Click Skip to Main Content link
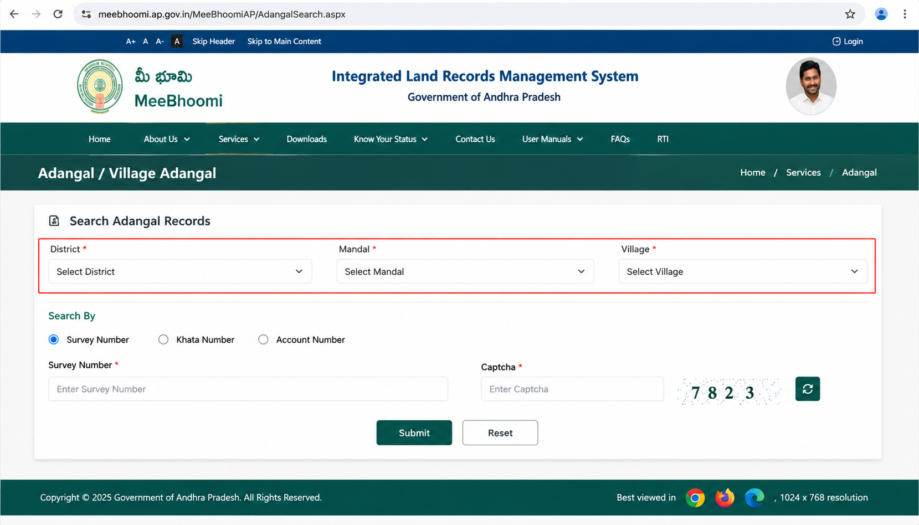This screenshot has width=919, height=525. point(284,42)
